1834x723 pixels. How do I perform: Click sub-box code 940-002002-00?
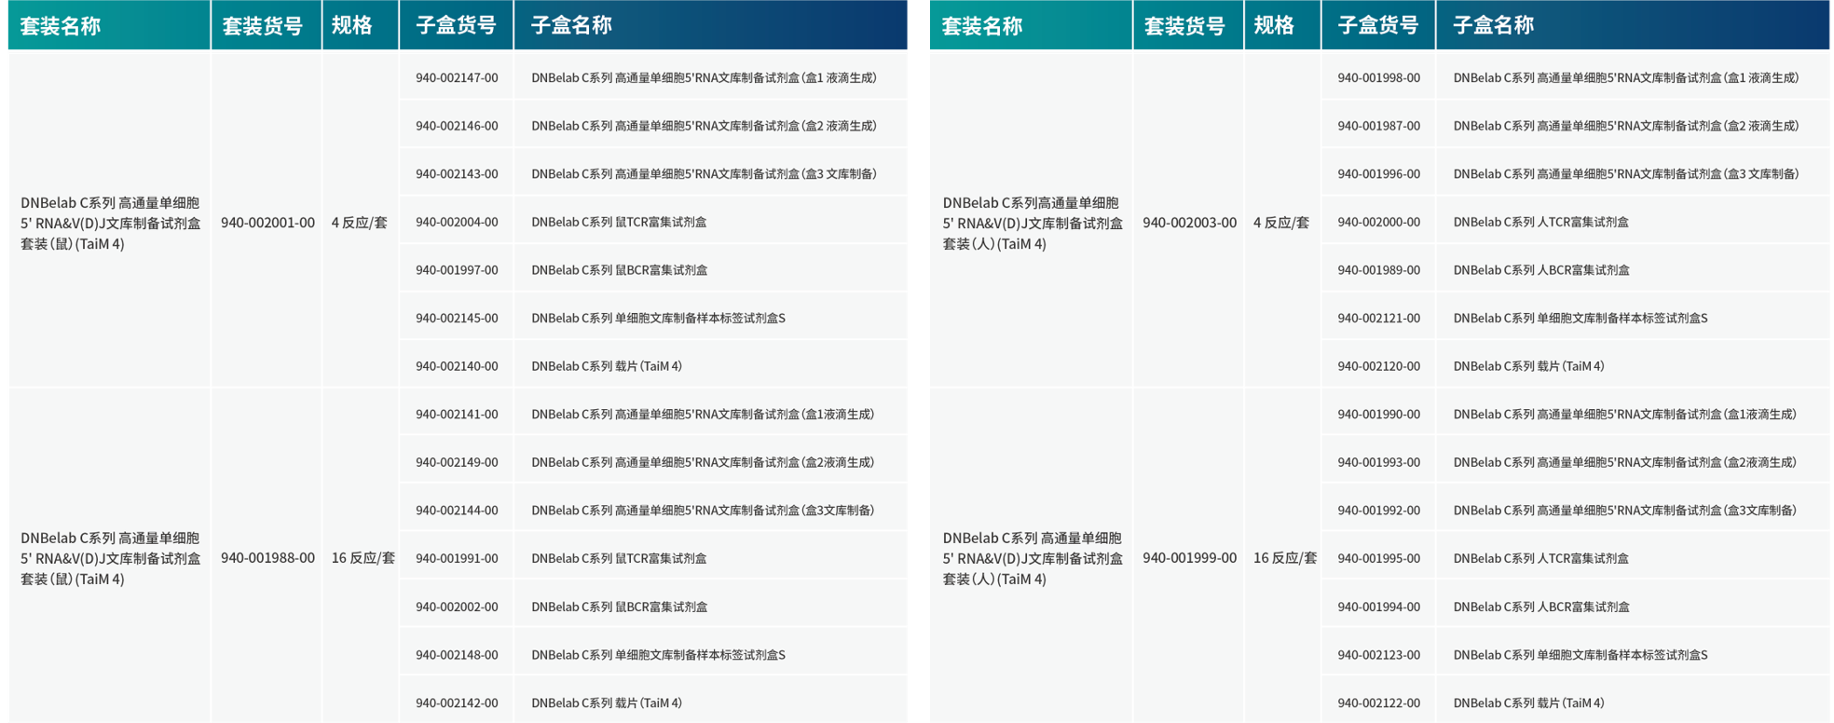coord(457,607)
